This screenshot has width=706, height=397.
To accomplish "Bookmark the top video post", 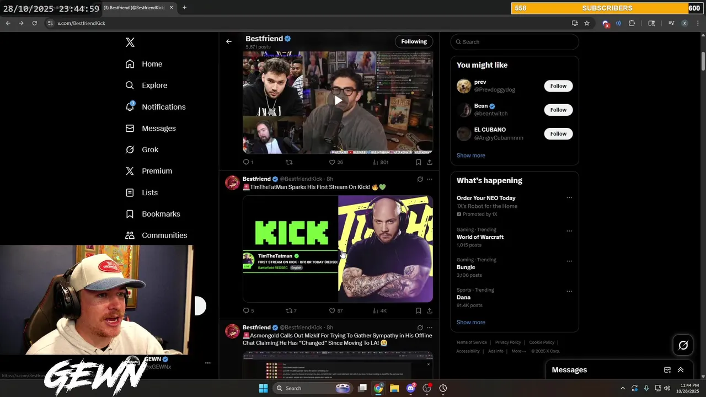I will pyautogui.click(x=418, y=162).
